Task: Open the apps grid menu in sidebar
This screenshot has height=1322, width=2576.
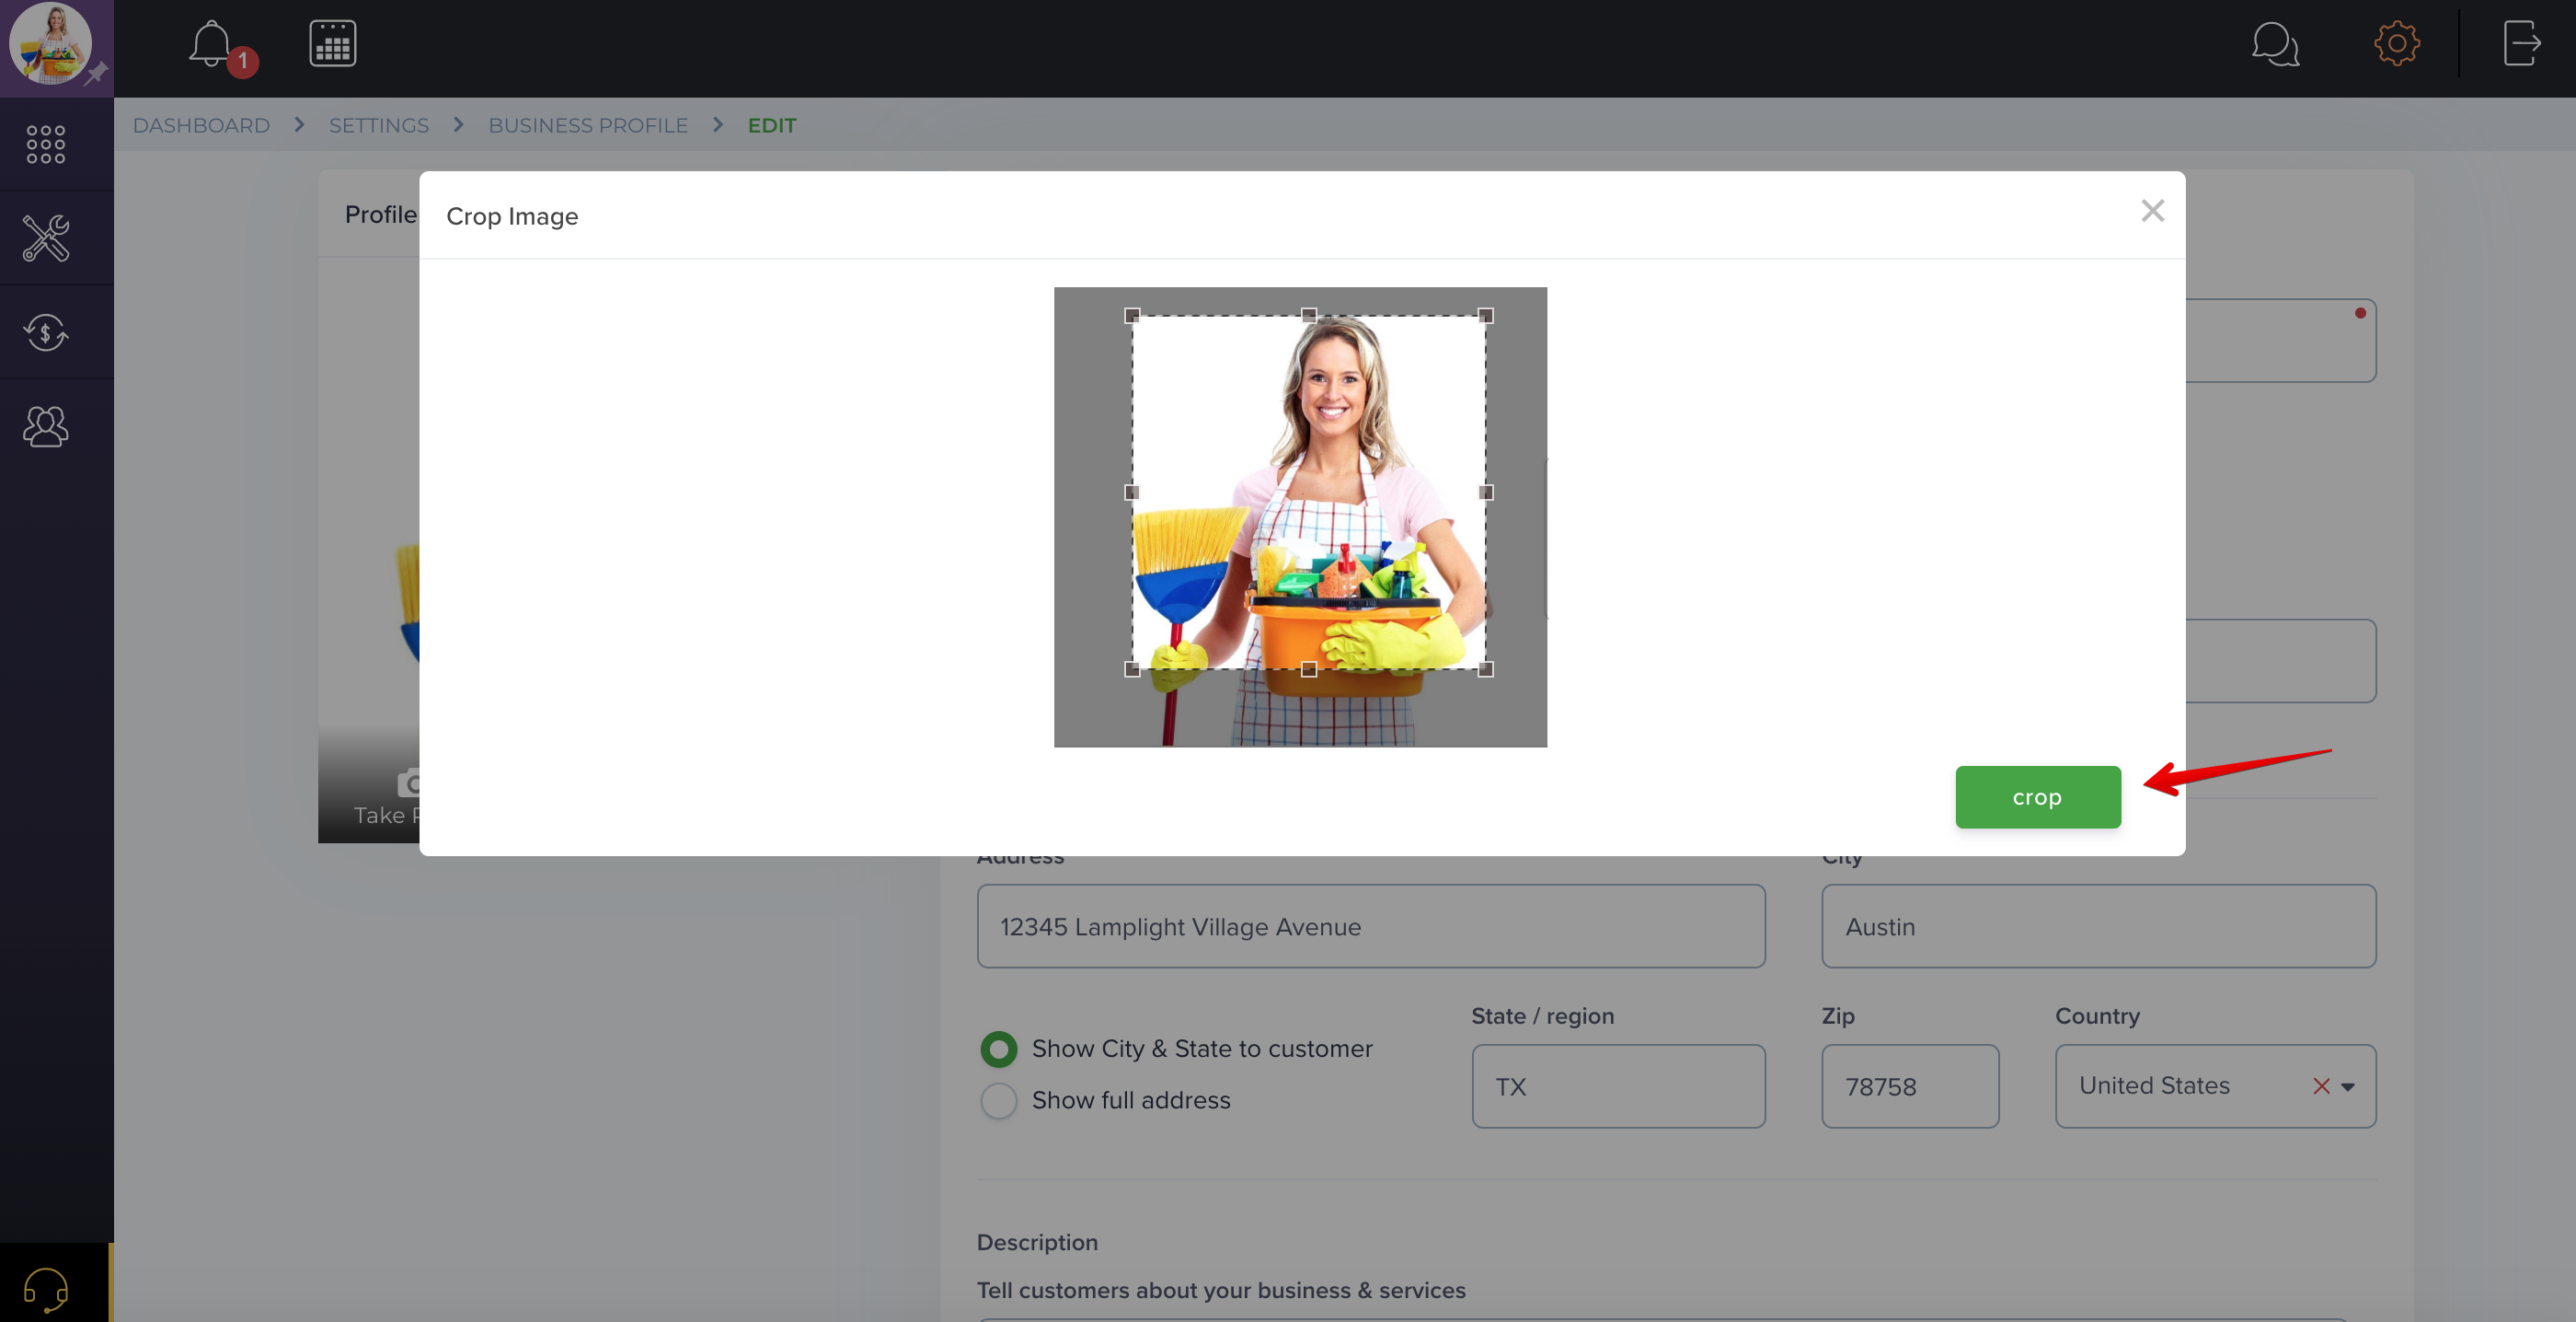Action: [x=46, y=145]
